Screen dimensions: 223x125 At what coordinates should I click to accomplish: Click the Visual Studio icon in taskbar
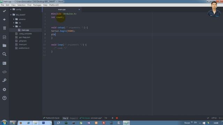pyautogui.click(x=89, y=123)
